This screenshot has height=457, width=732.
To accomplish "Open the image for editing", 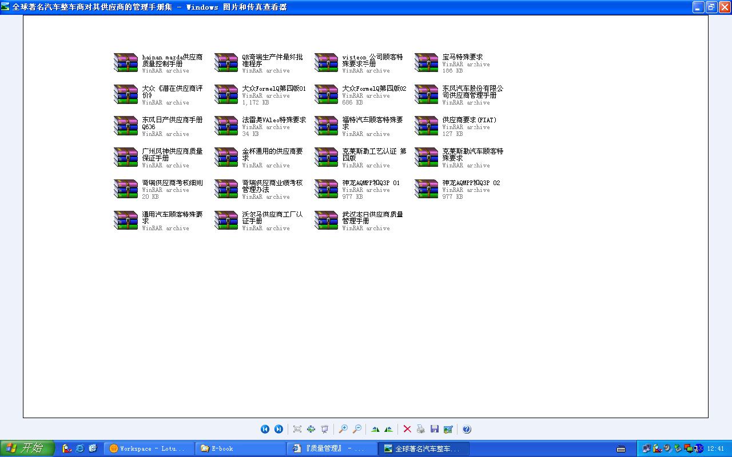I will click(448, 429).
